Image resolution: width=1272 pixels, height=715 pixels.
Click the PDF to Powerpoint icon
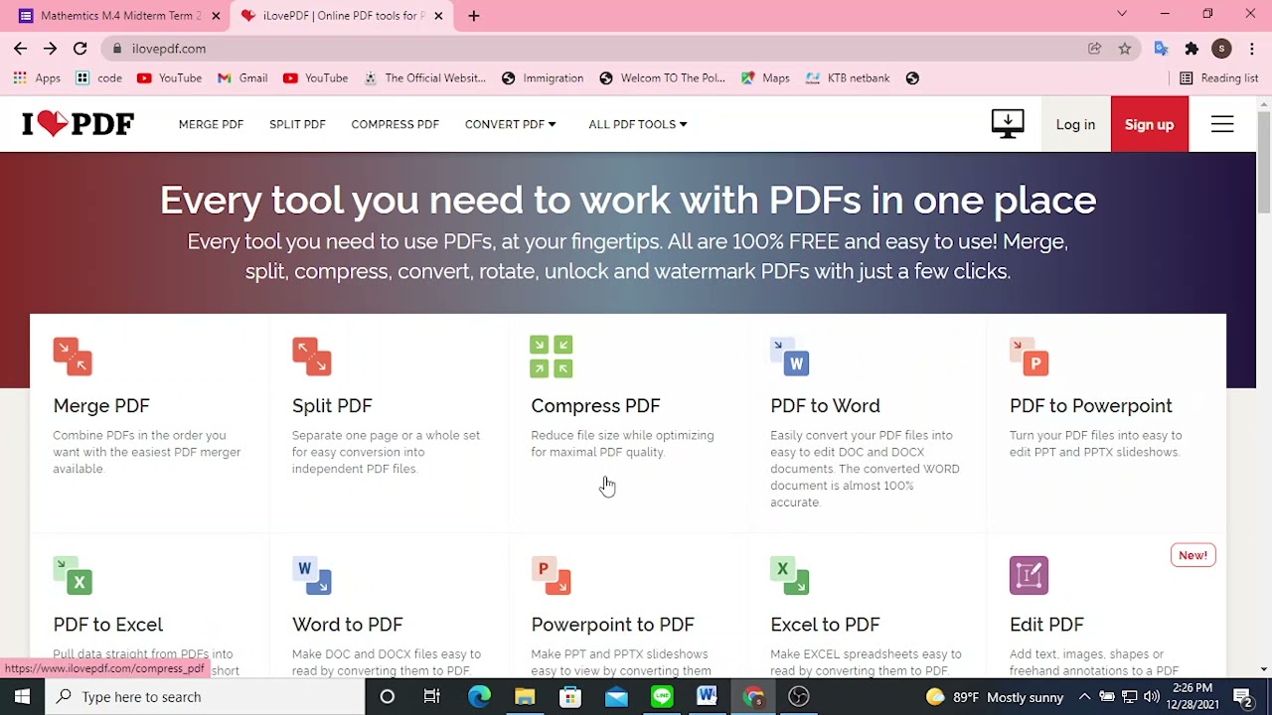1030,357
